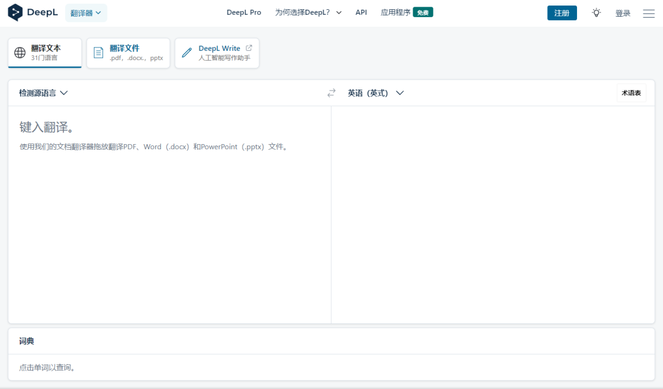Click the empty translation output area
This screenshot has height=389, width=663.
click(x=492, y=215)
